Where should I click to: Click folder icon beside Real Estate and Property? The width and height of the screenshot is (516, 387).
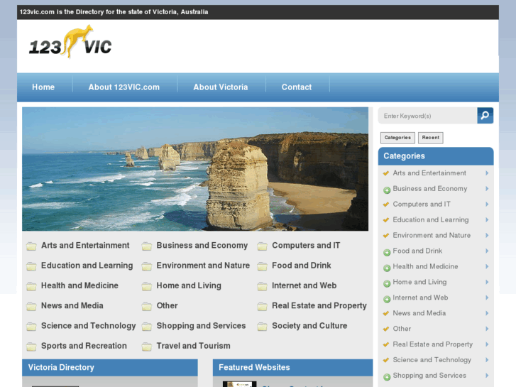click(x=263, y=306)
